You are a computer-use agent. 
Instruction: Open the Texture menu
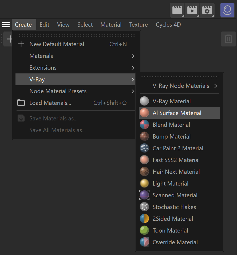point(138,25)
